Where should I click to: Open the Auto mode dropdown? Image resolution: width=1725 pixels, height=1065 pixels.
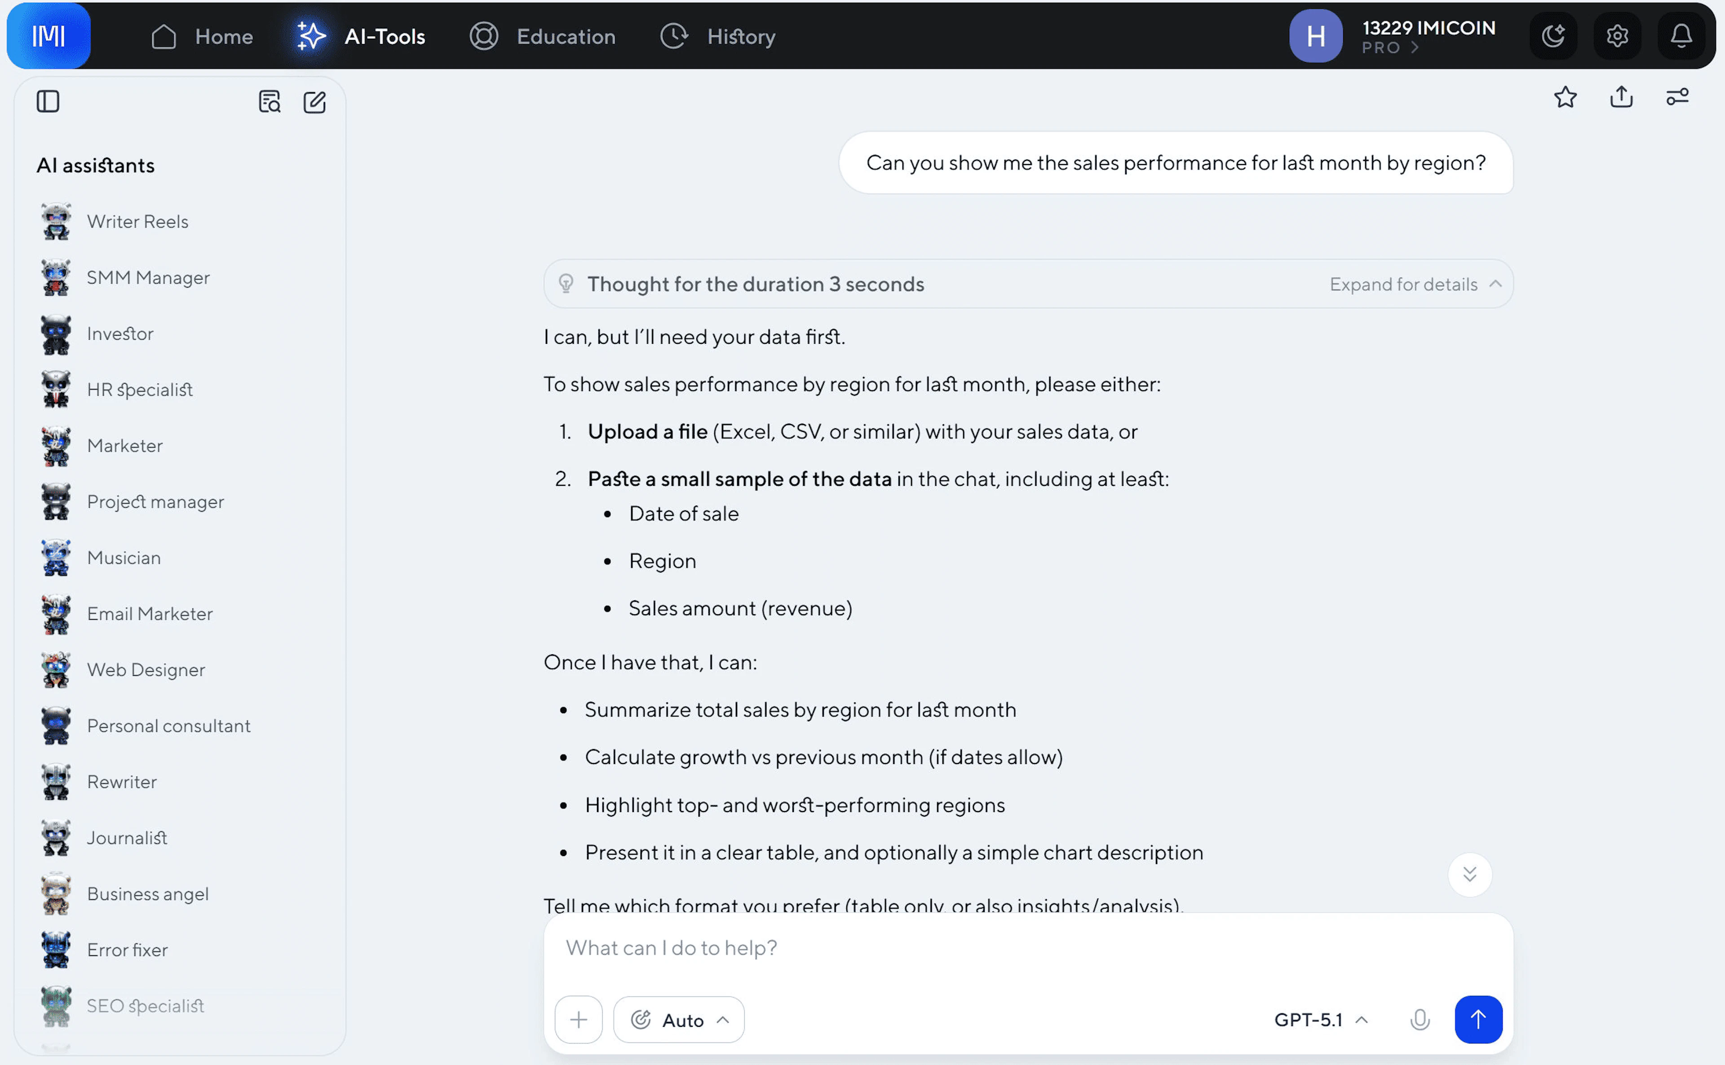click(x=679, y=1019)
